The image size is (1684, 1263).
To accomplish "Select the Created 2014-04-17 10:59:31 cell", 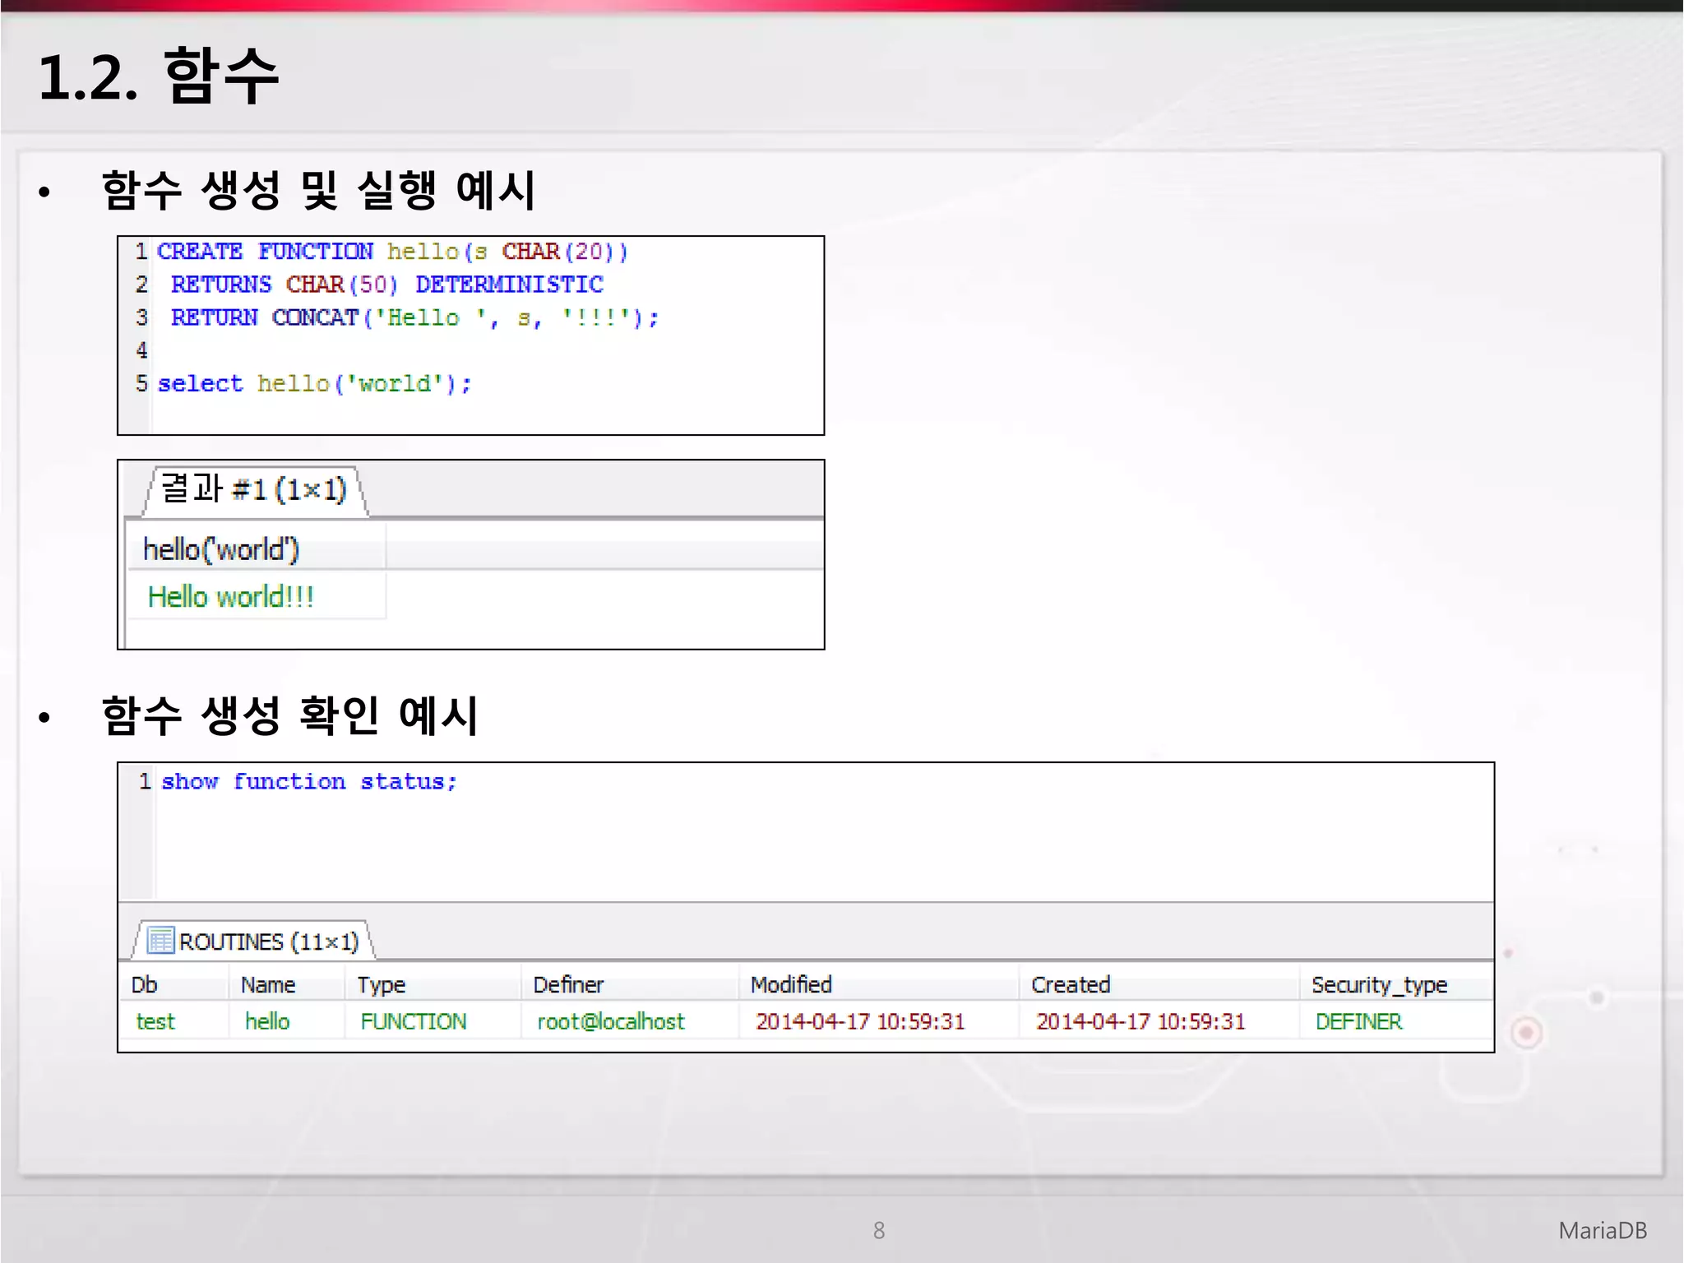I will click(1159, 1021).
